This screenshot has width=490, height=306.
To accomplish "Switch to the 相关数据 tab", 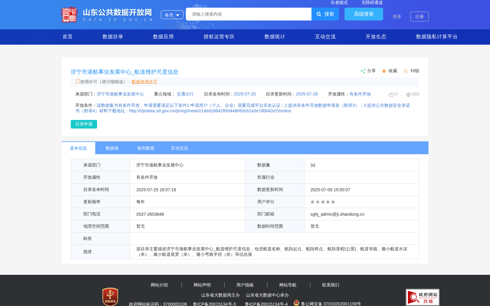I will [x=146, y=148].
